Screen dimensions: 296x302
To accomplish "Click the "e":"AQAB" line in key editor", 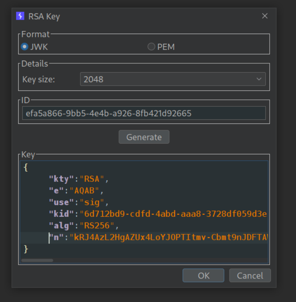I will click(x=76, y=190).
